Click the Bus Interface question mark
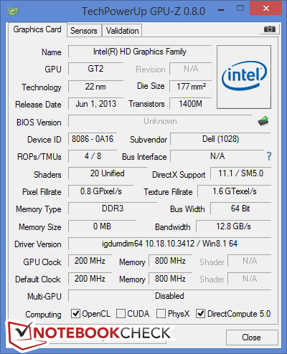The width and height of the screenshot is (287, 354). (269, 156)
